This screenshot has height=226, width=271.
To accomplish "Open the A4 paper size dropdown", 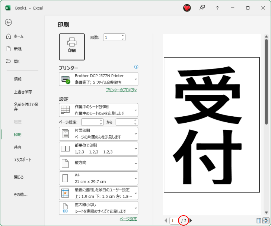I will pyautogui.click(x=98, y=178).
